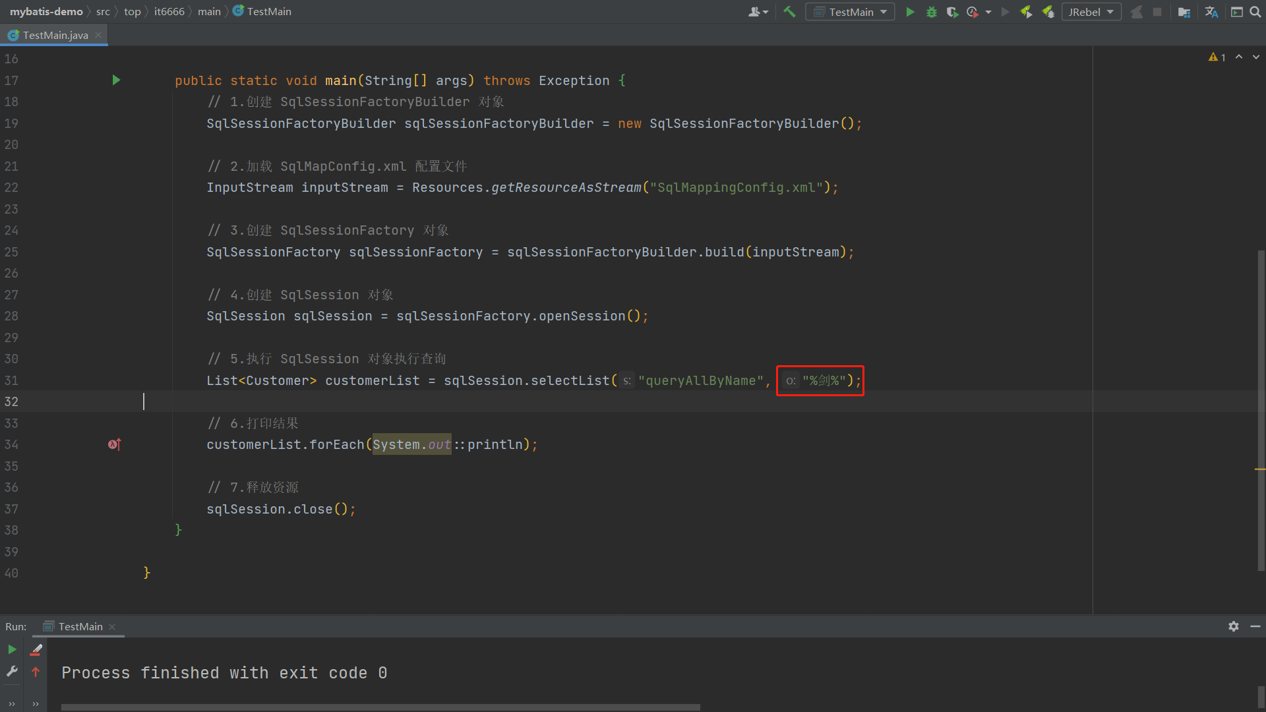Open the TestMain run configuration dropdown
Screen dimensions: 1266x712
[851, 12]
